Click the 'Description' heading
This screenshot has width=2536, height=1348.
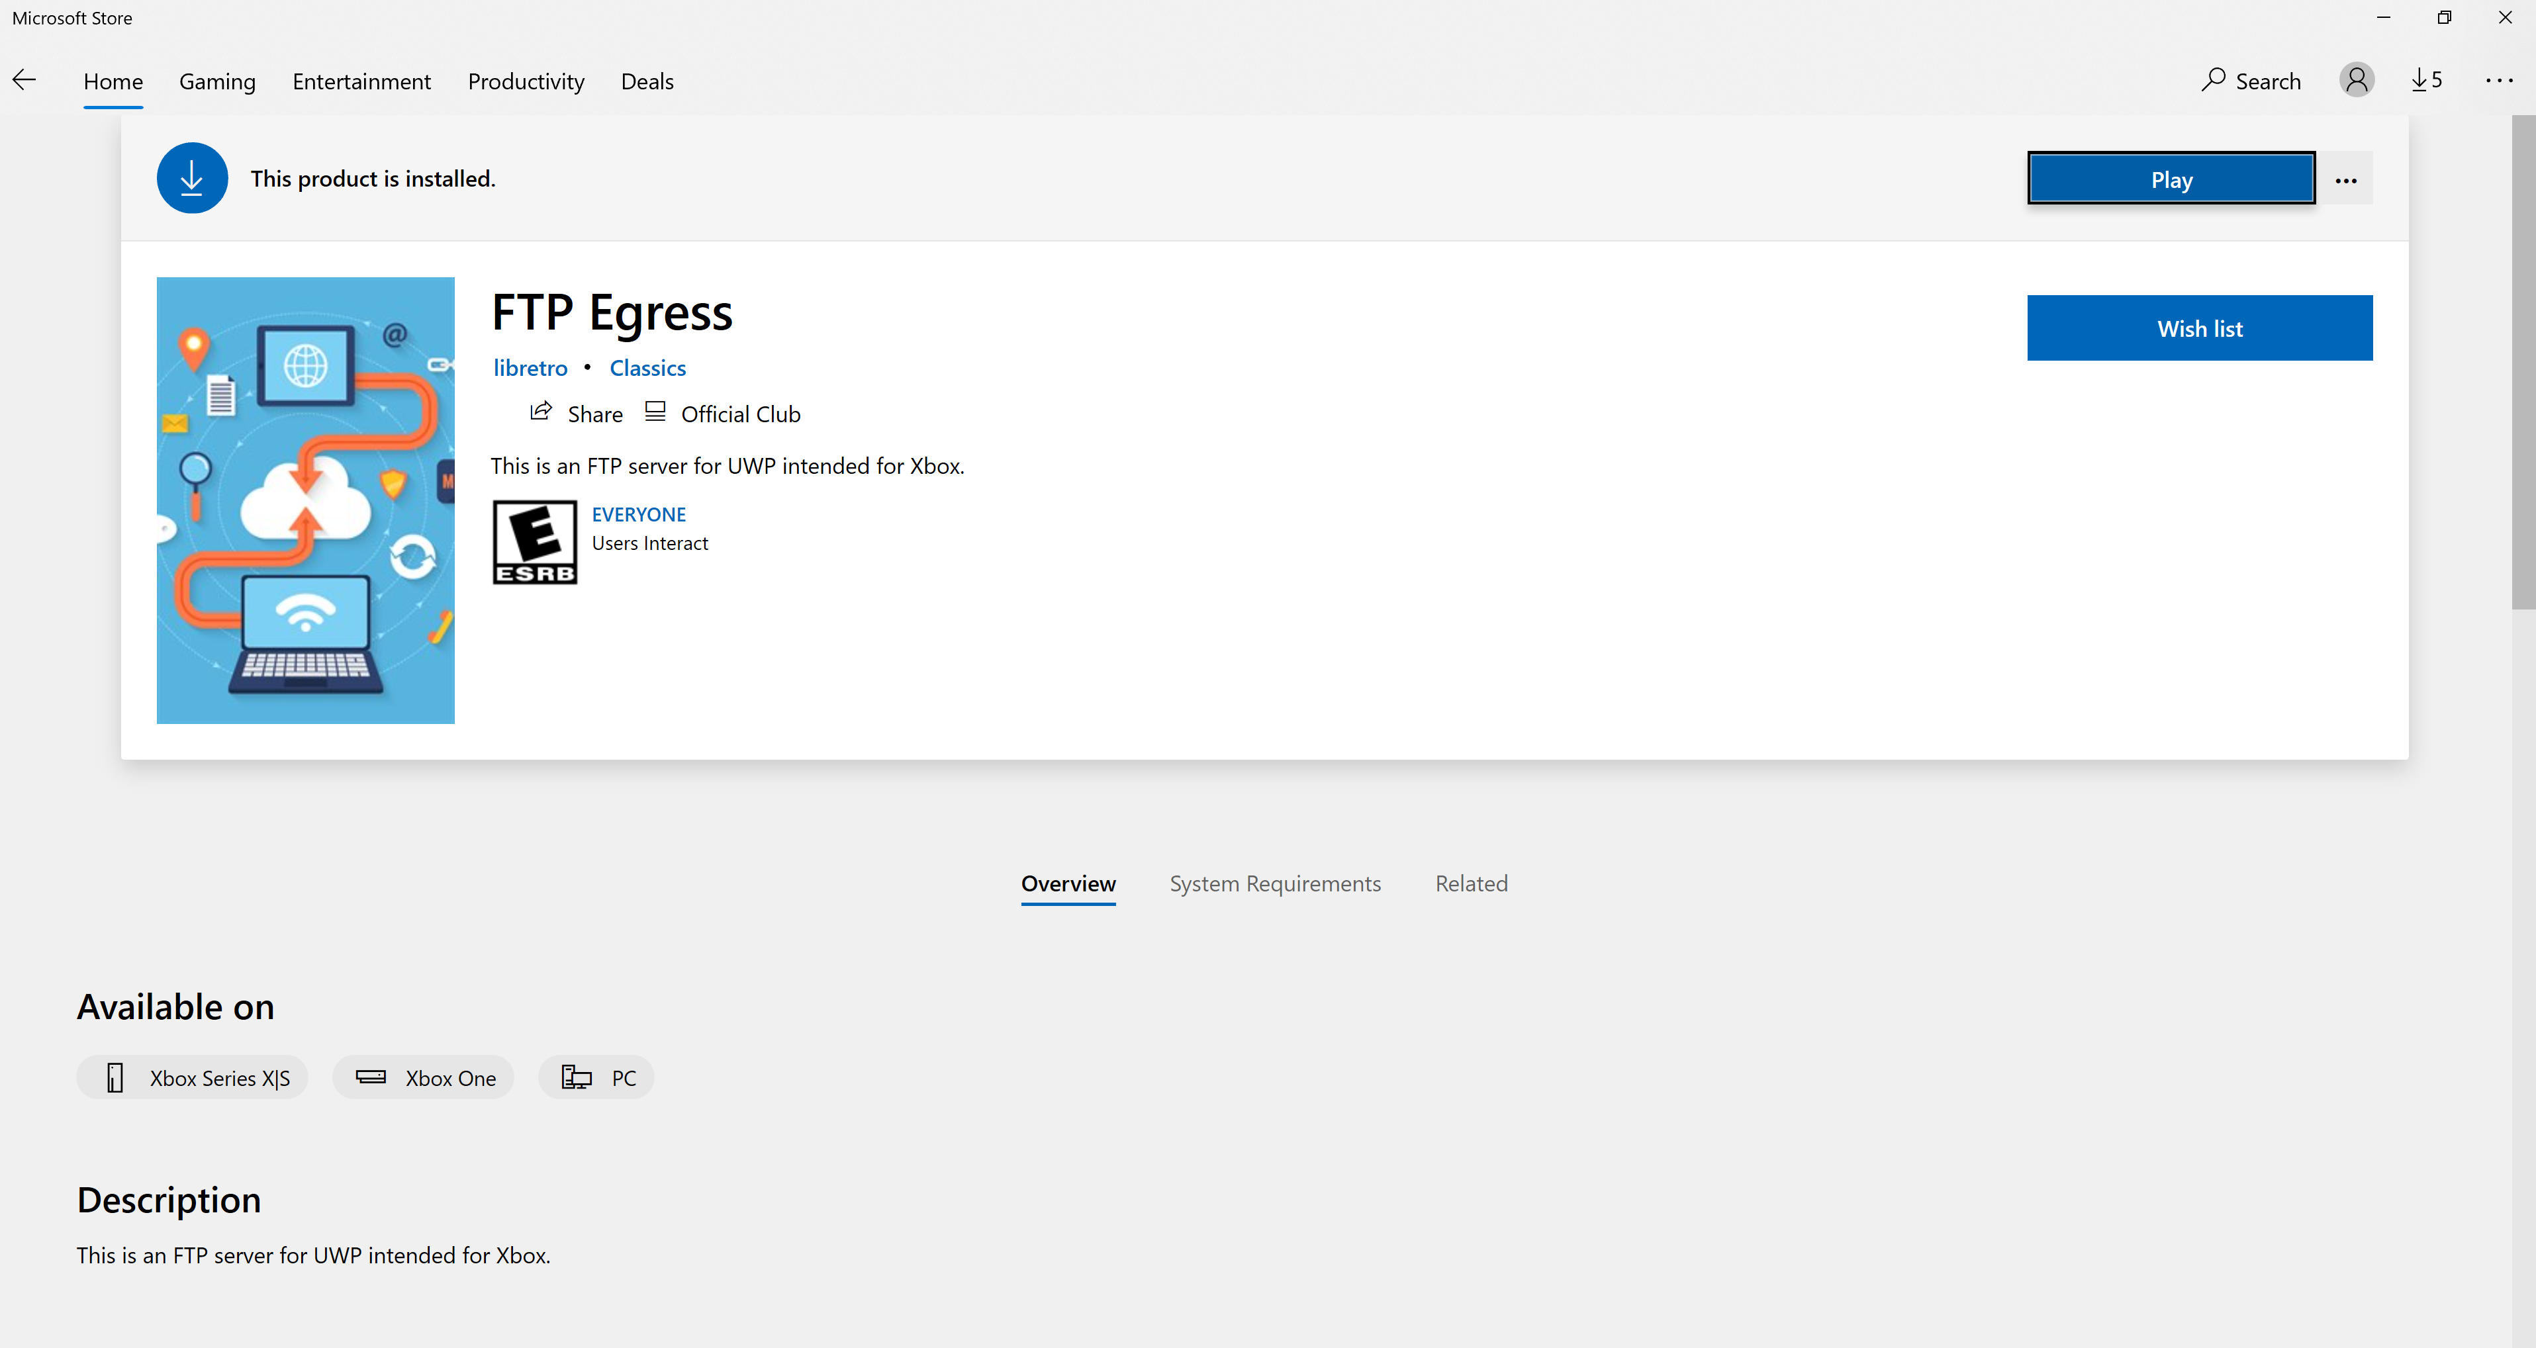(x=168, y=1200)
